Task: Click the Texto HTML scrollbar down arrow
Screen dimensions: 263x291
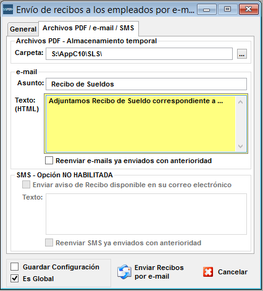Action: tap(240, 146)
